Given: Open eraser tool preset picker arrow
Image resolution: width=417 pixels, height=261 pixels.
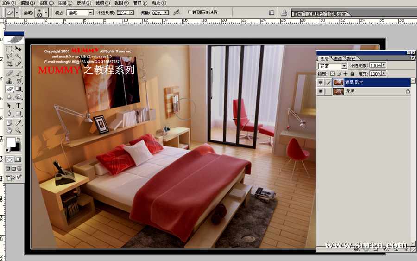Looking at the screenshot, I should coord(17,13).
